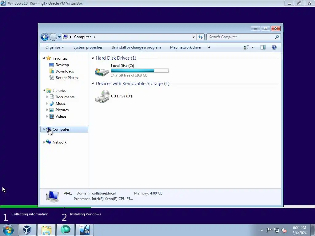Screen dimensions: 315x236
Task: Select Network in navigation pane
Action: coord(59,142)
